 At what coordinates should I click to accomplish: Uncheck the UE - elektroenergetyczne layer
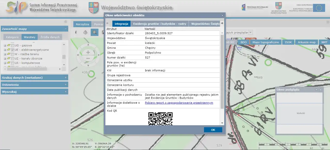tap(12, 50)
